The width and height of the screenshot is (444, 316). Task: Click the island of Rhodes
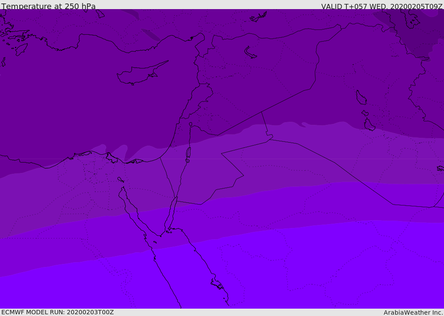point(20,49)
